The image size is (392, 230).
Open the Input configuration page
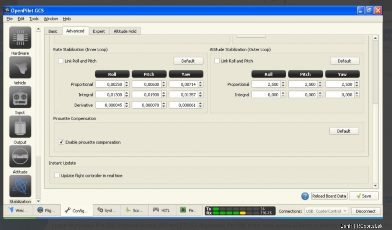[x=20, y=97]
